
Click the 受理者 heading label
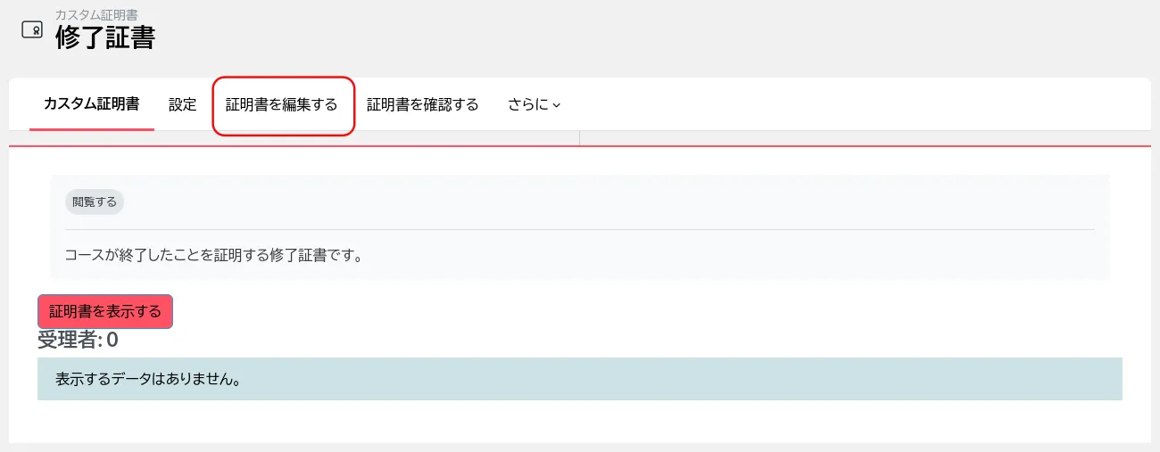tap(69, 340)
